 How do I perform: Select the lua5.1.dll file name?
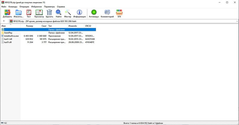pyautogui.click(x=8, y=39)
